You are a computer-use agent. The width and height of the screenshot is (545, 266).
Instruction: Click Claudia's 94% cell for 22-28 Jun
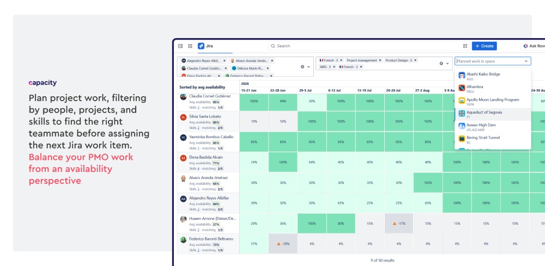[283, 101]
